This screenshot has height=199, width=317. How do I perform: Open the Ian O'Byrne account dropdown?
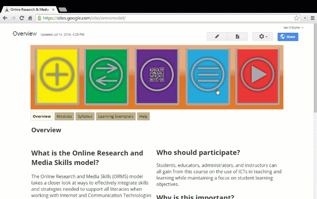pyautogui.click(x=293, y=28)
